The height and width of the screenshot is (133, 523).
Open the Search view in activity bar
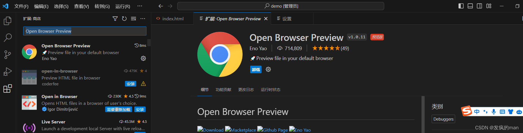(8, 37)
